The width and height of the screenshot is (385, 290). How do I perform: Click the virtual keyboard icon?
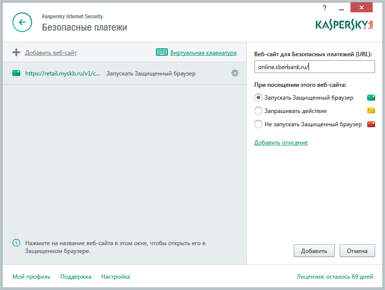(x=162, y=52)
